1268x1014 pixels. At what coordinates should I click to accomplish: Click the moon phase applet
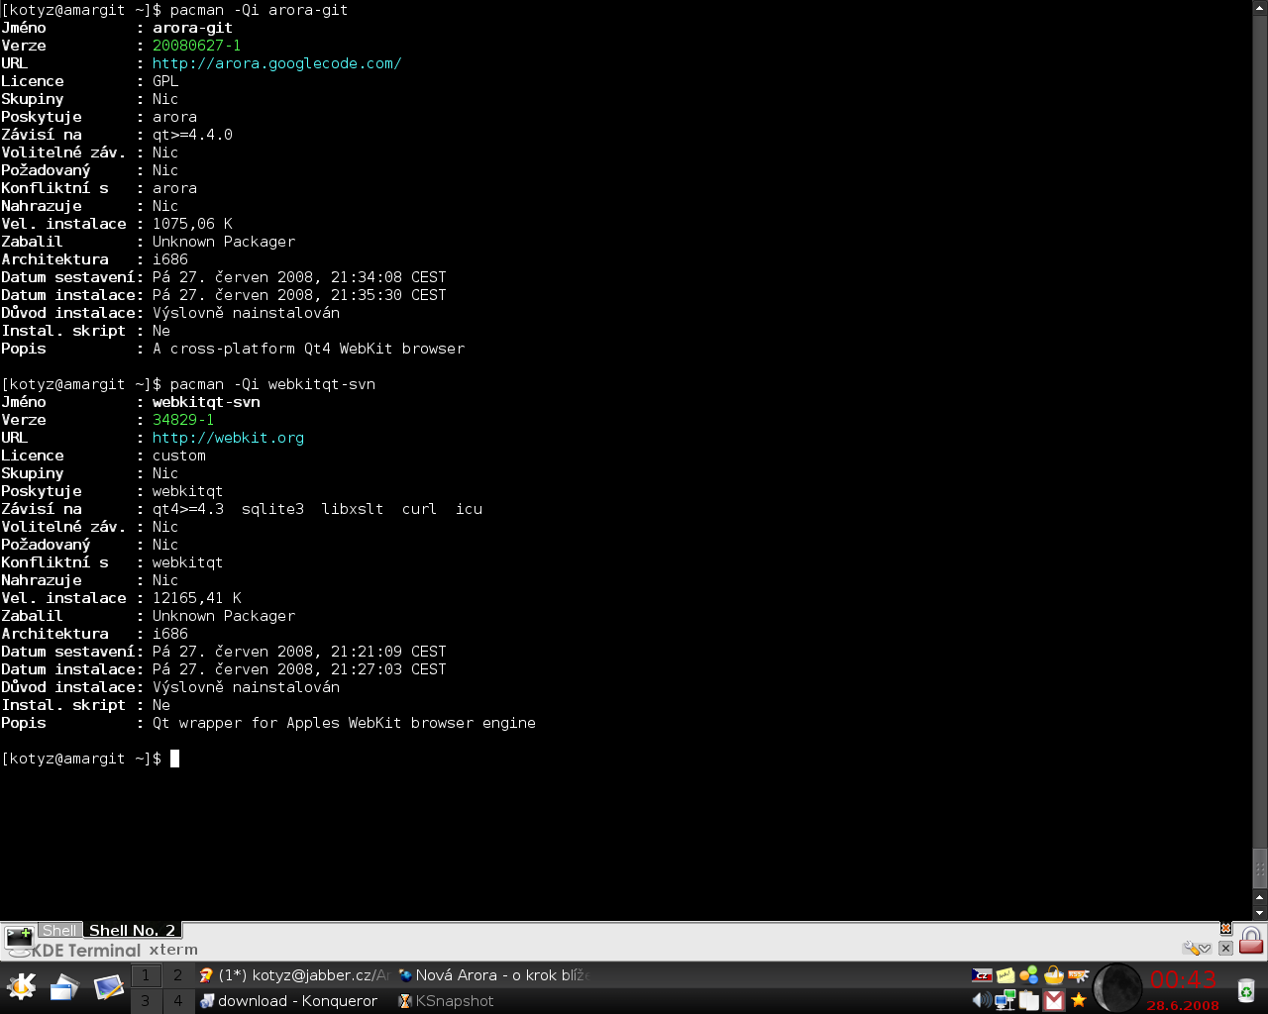[1117, 988]
